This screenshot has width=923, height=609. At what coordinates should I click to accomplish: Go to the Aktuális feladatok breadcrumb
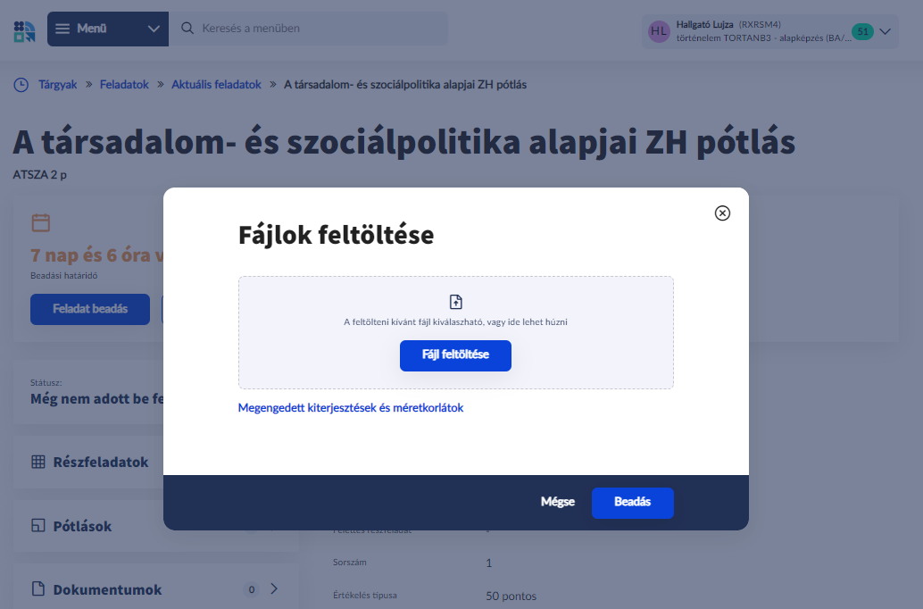(216, 85)
